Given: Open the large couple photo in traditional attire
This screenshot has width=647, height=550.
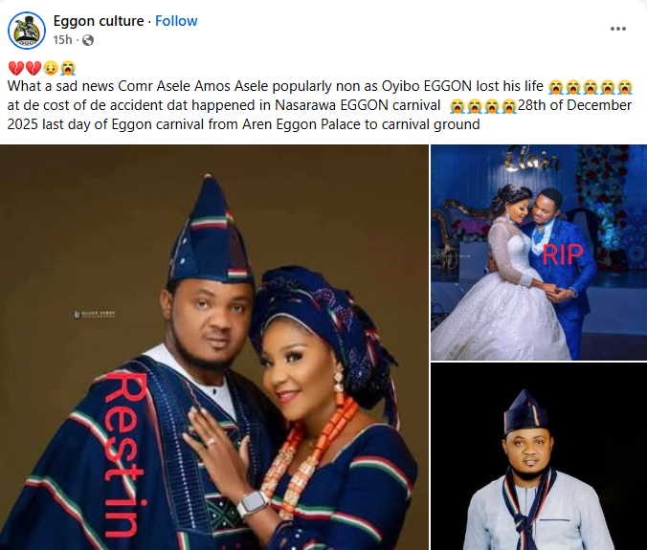Looking at the screenshot, I should tap(214, 347).
